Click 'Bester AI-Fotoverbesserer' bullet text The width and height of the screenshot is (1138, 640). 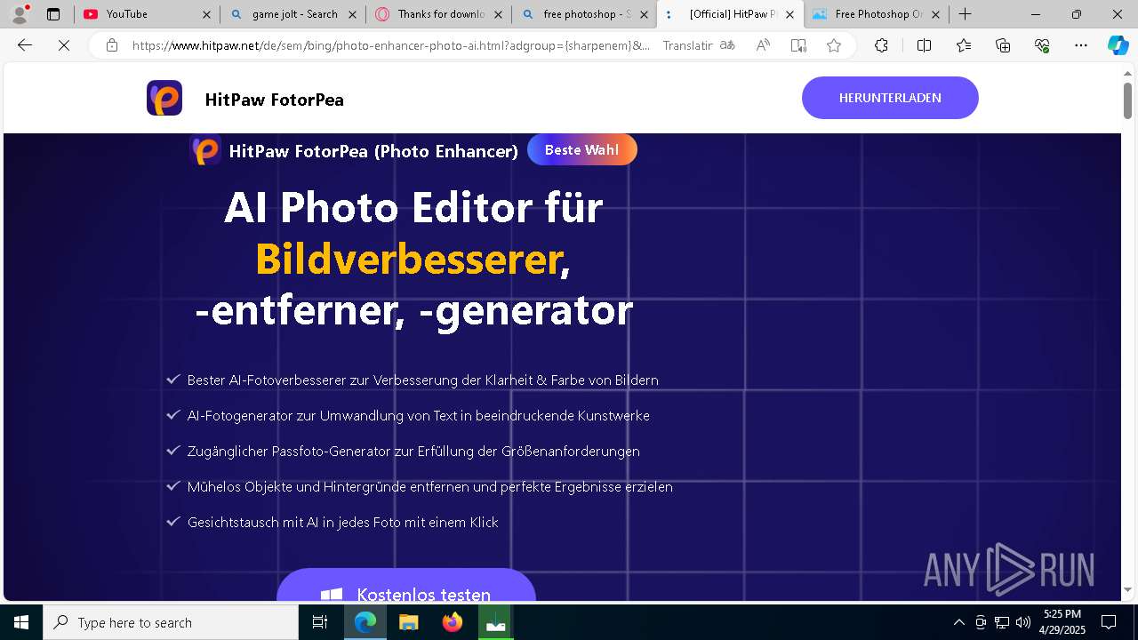(422, 380)
